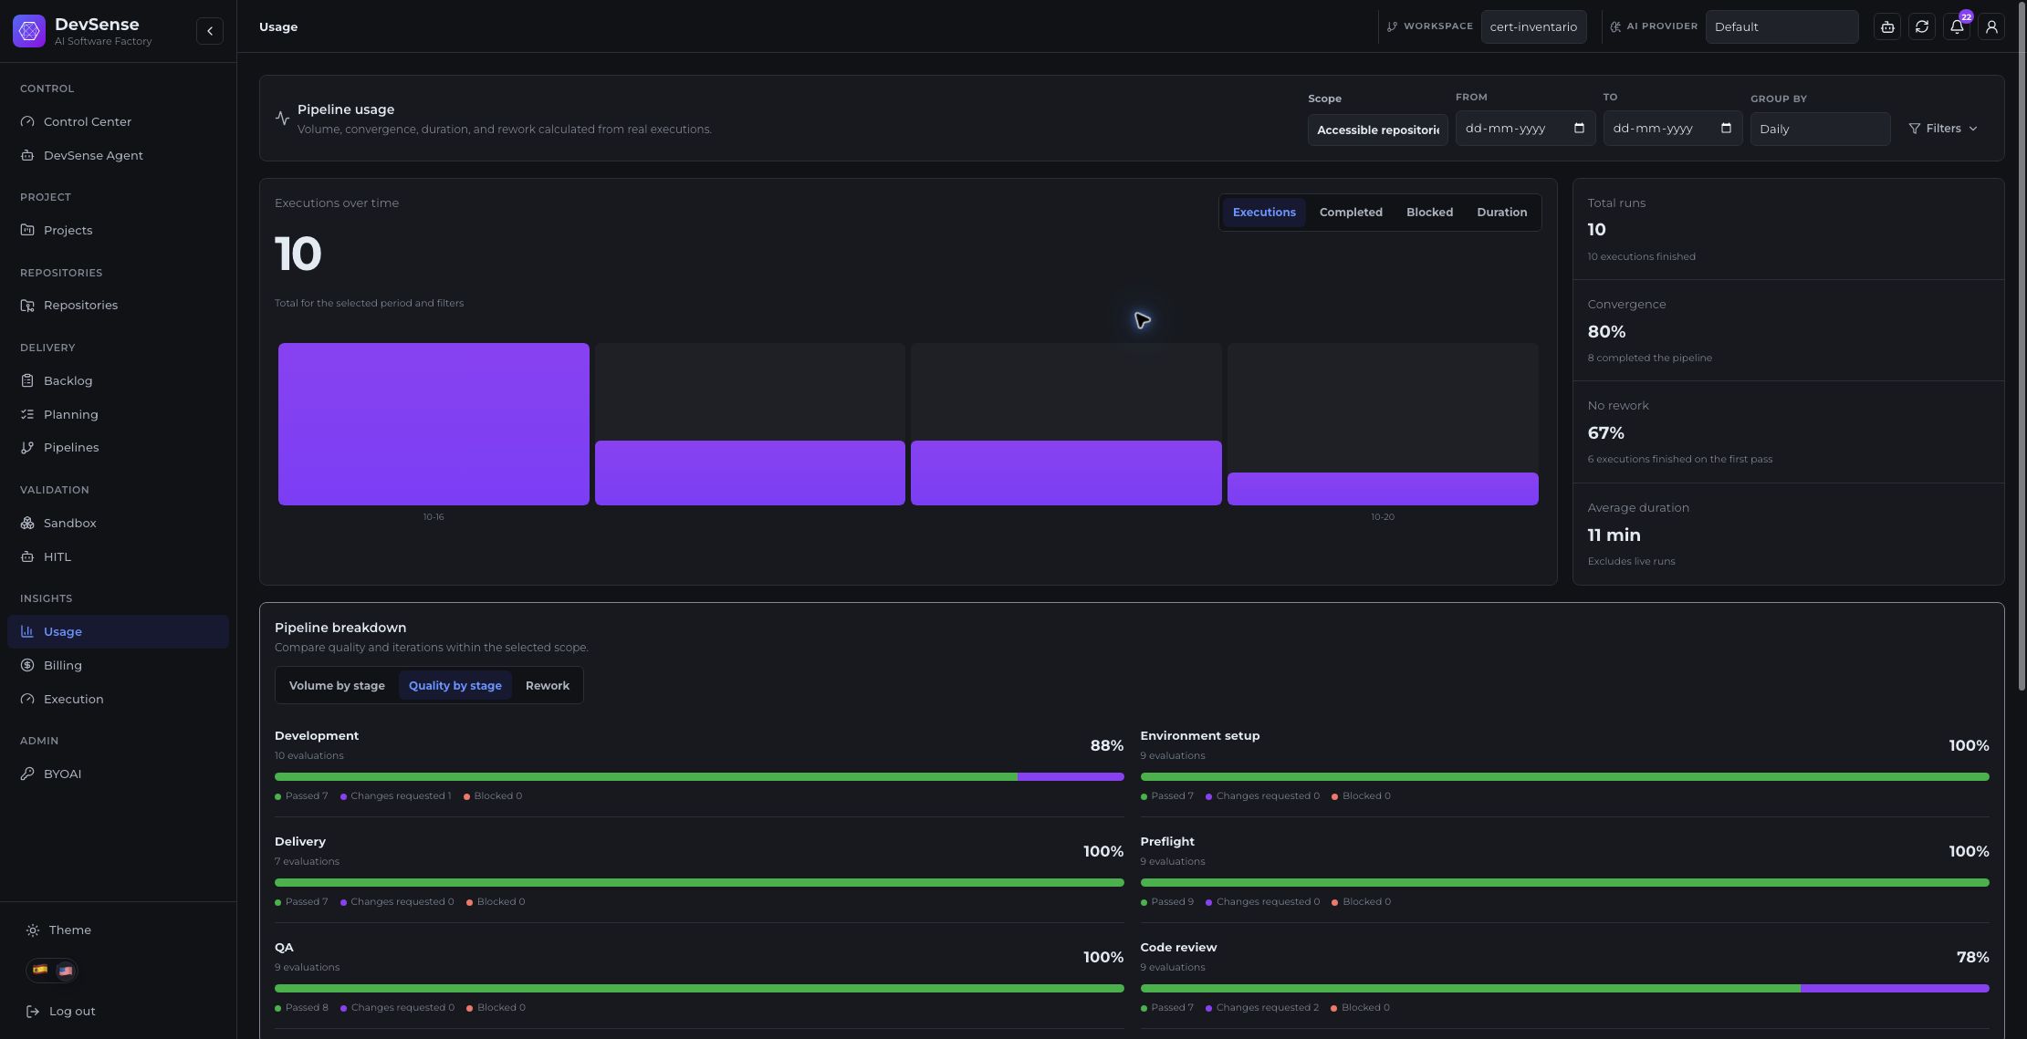Click the Development stage progress bar
2027x1039 pixels.
click(699, 777)
